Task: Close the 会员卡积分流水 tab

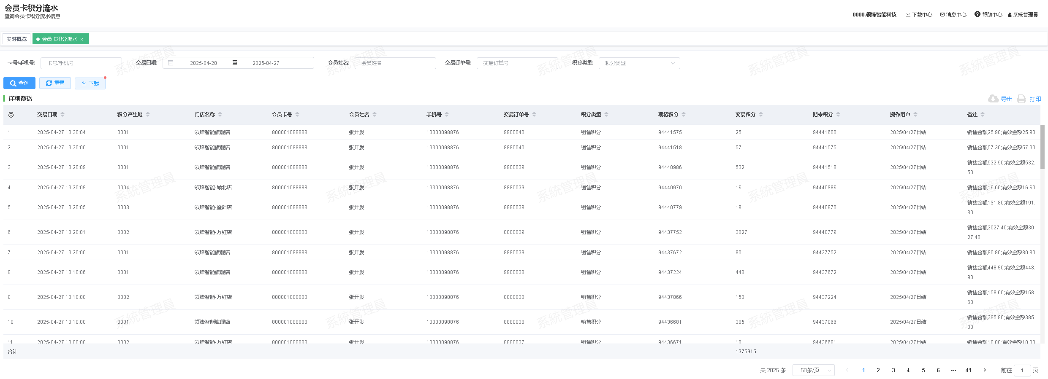Action: 82,39
